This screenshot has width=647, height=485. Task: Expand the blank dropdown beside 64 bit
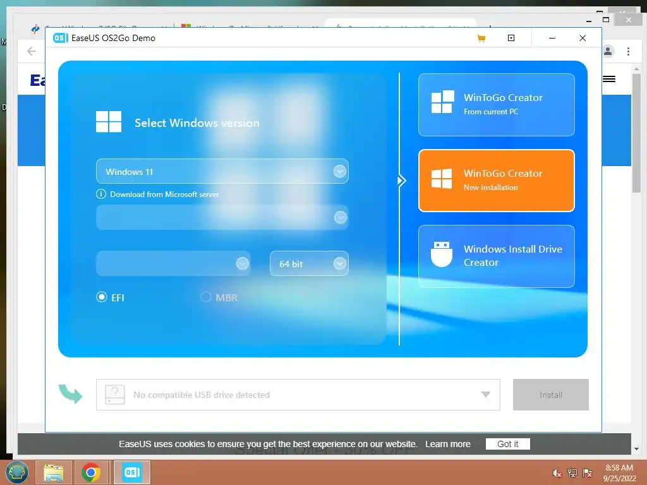coord(173,263)
